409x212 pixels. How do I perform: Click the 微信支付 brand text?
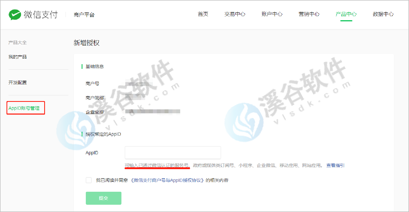coord(41,15)
